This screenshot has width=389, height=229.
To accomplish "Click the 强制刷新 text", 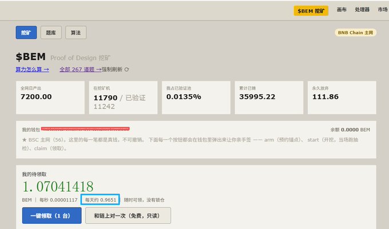I will tap(112, 70).
